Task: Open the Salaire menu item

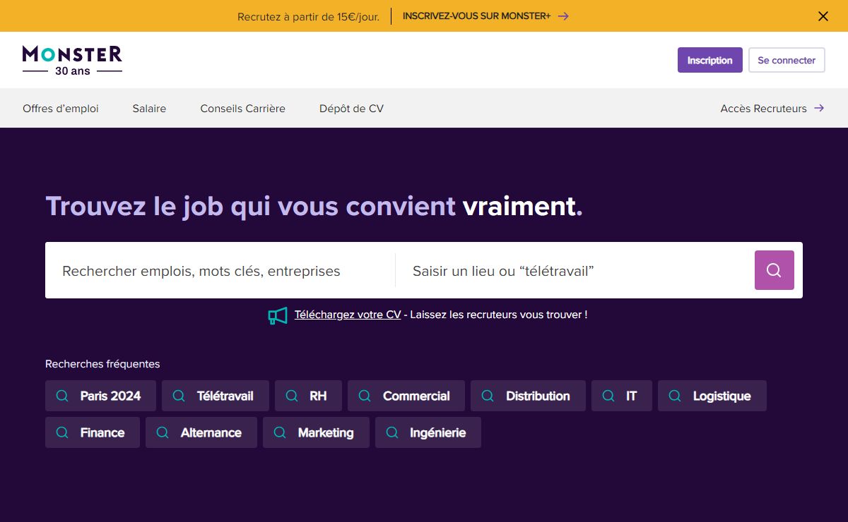Action: coord(149,108)
